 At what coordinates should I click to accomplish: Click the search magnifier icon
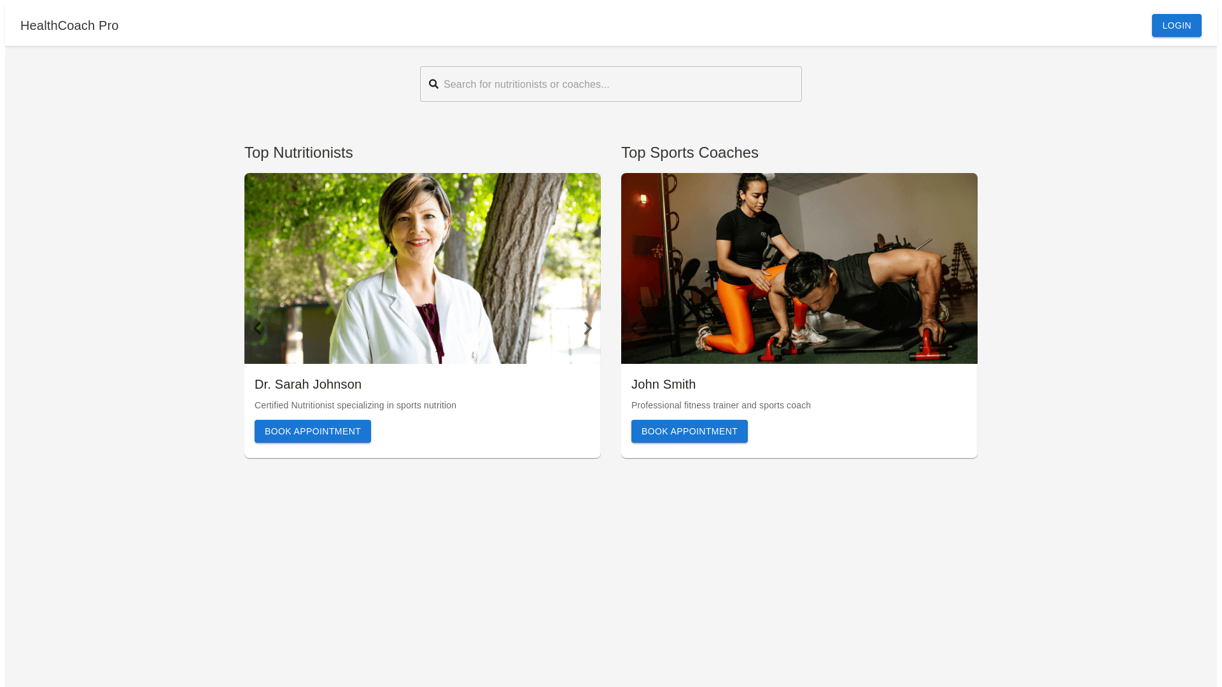(433, 84)
